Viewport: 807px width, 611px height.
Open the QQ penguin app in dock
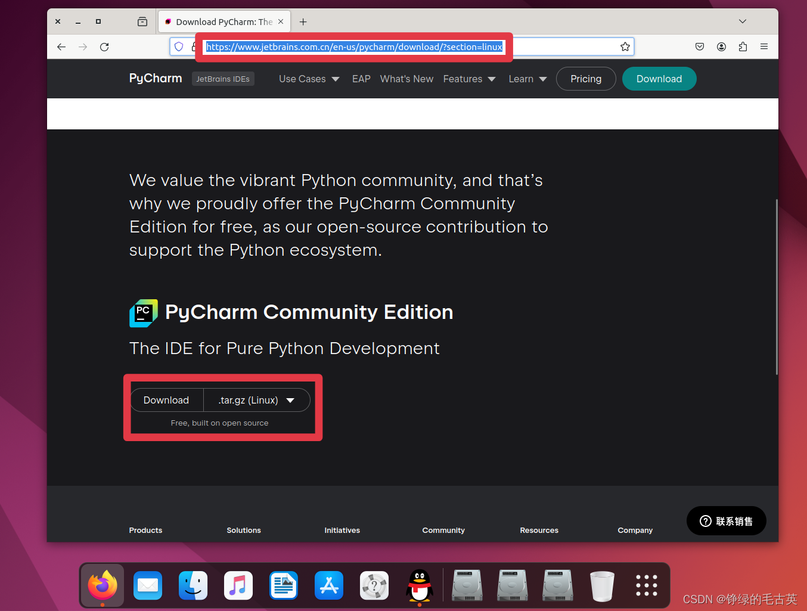420,585
